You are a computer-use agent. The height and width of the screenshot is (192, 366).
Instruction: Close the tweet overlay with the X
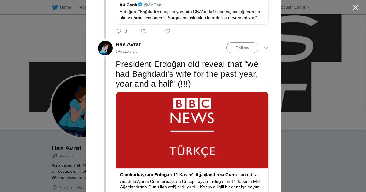pyautogui.click(x=356, y=7)
